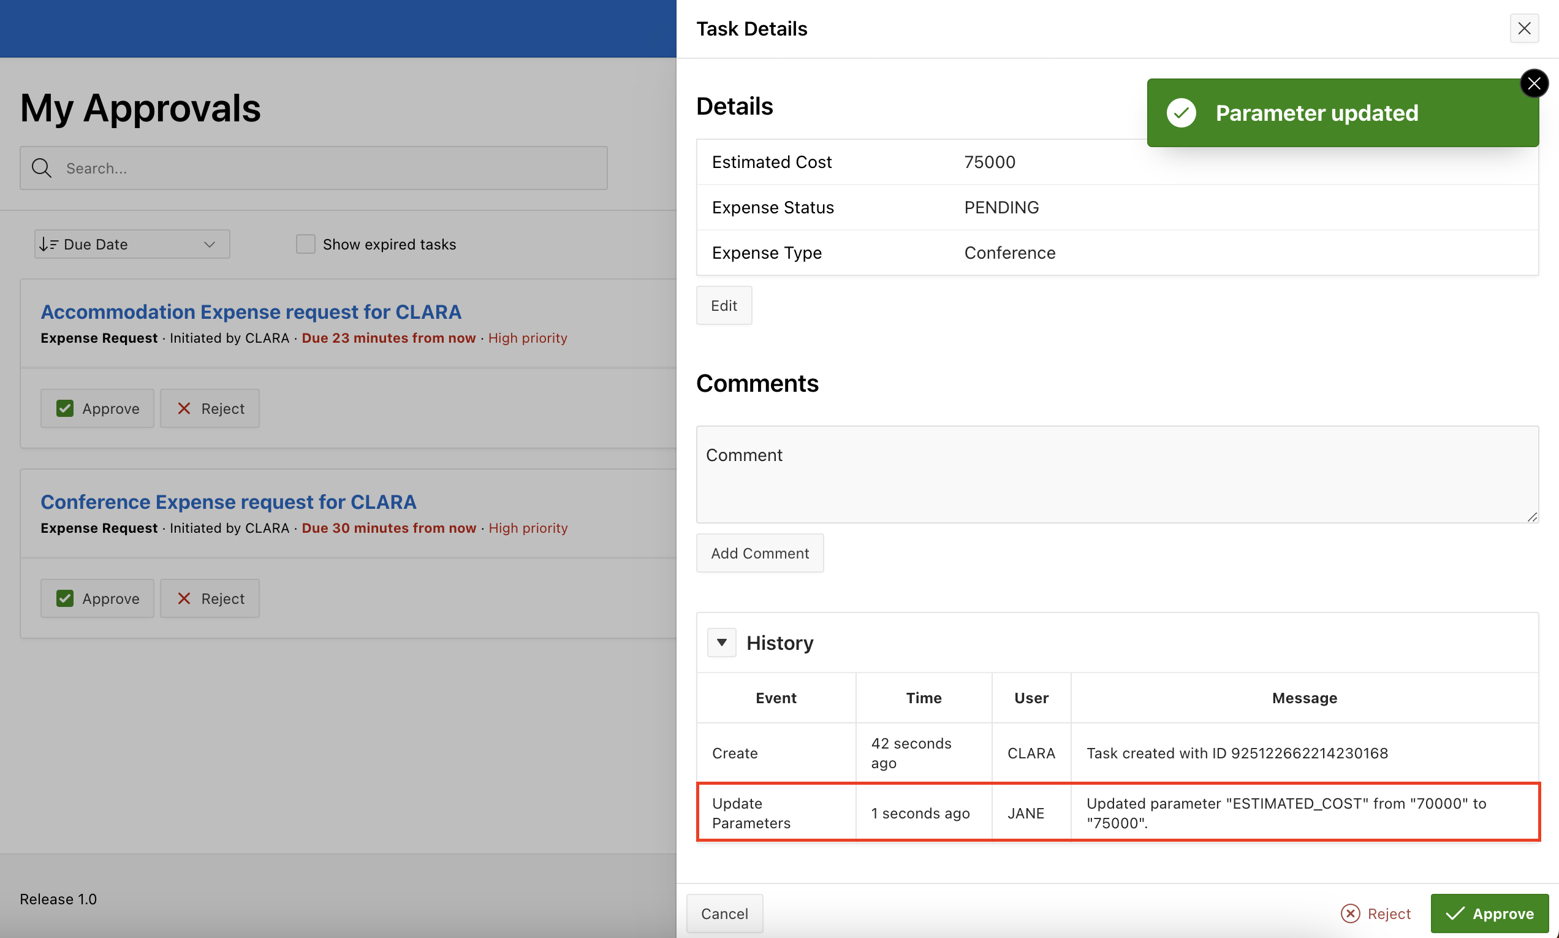This screenshot has height=938, width=1559.
Task: Cancel the Task Details dialog
Action: [724, 913]
